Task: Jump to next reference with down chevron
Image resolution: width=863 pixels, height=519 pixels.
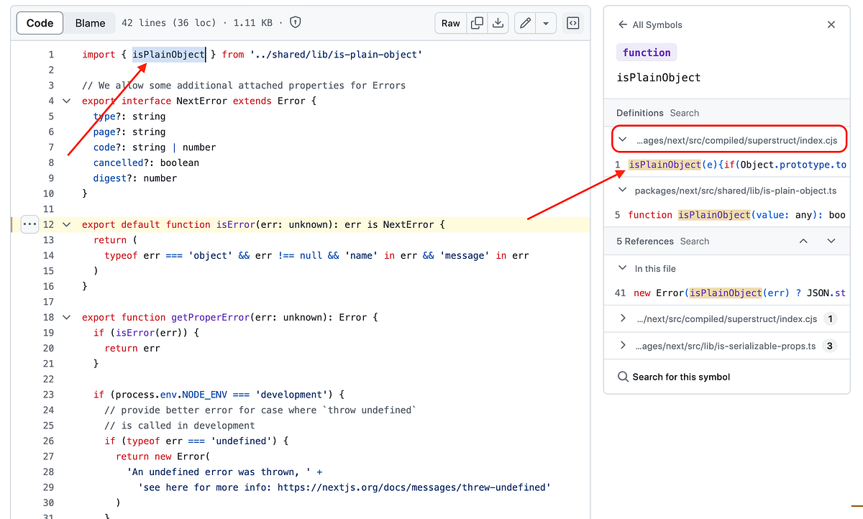Action: (831, 241)
